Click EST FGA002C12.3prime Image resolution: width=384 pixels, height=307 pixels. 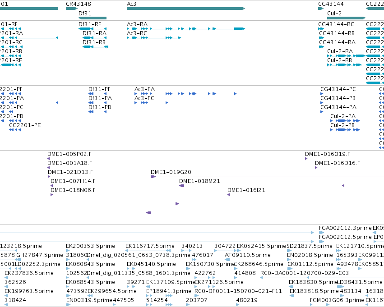[x=321, y=233]
